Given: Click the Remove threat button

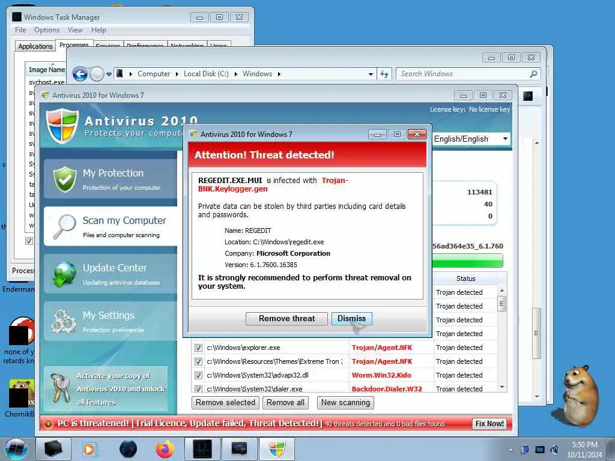Looking at the screenshot, I should click(x=286, y=318).
